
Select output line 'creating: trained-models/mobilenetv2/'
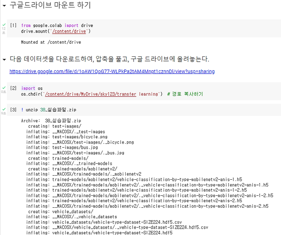click(x=73, y=169)
